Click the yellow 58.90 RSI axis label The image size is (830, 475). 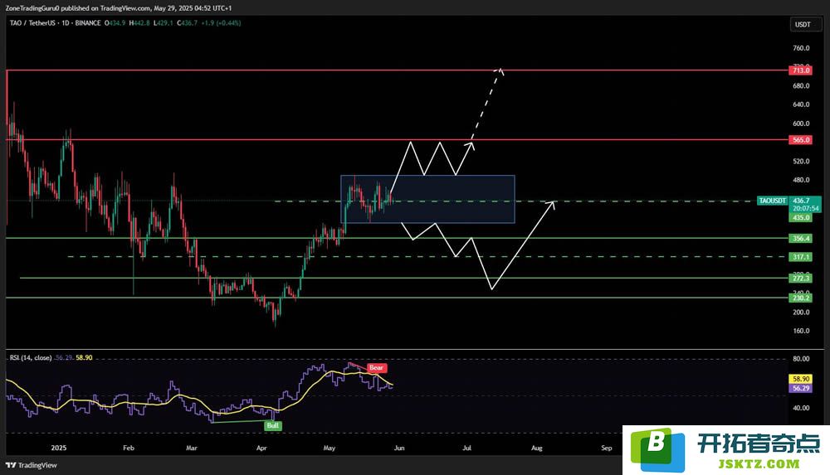[x=800, y=379]
